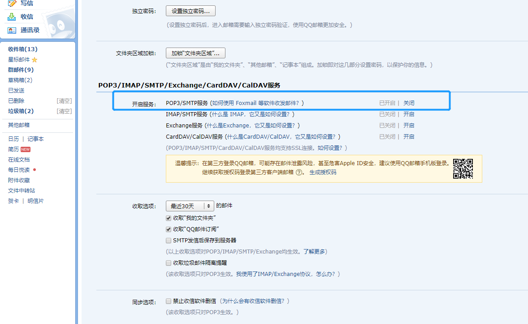
Task: Click the contacts card icon
Action: pos(12,31)
